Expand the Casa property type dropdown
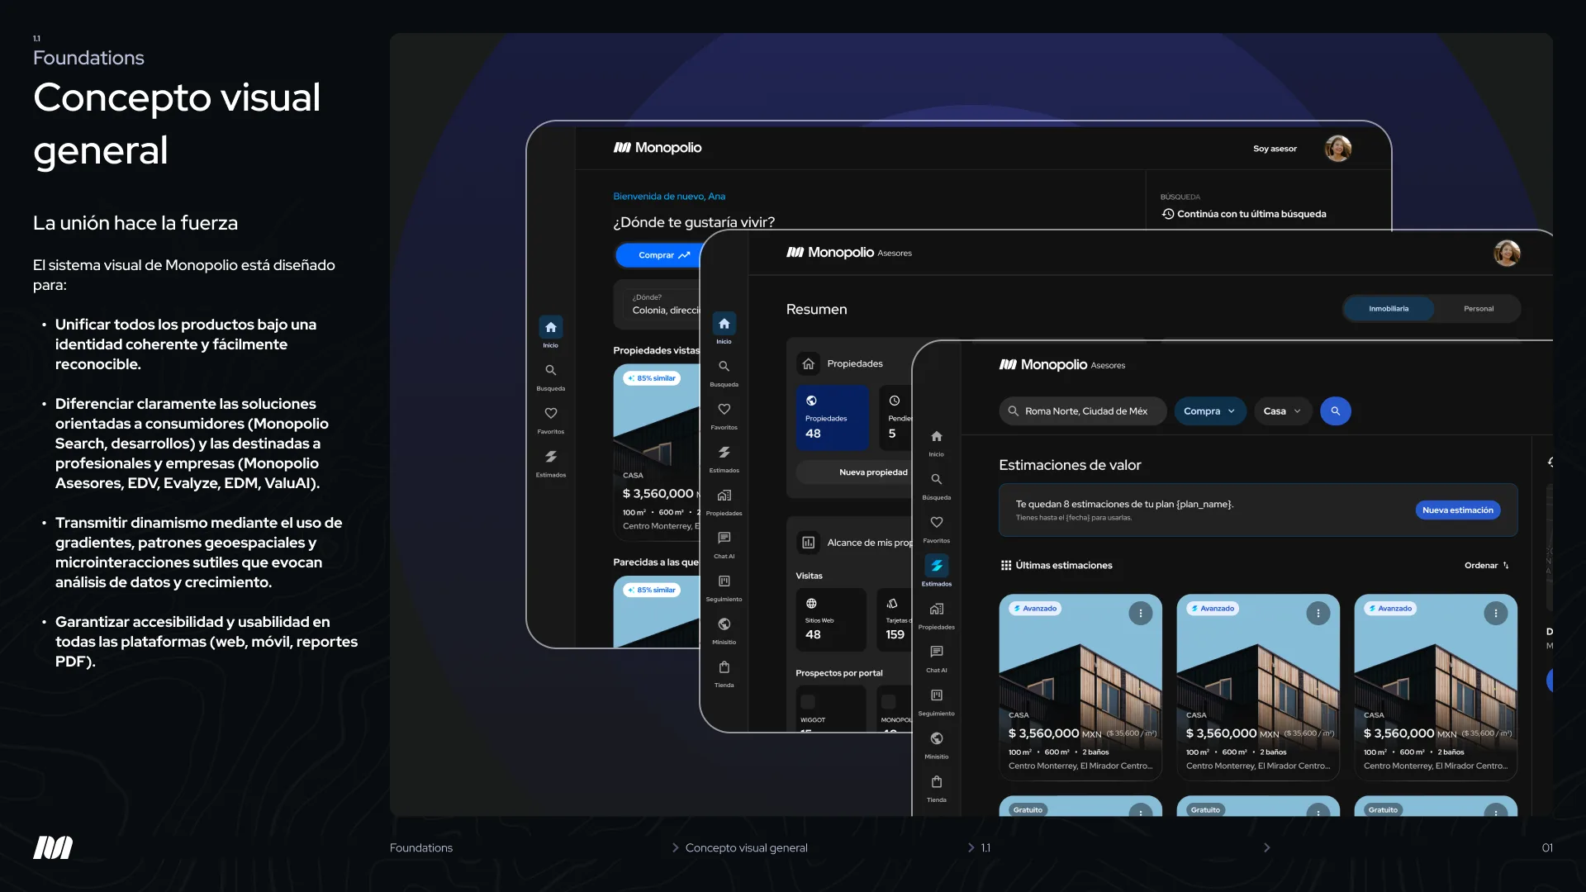1586x892 pixels. [1282, 411]
